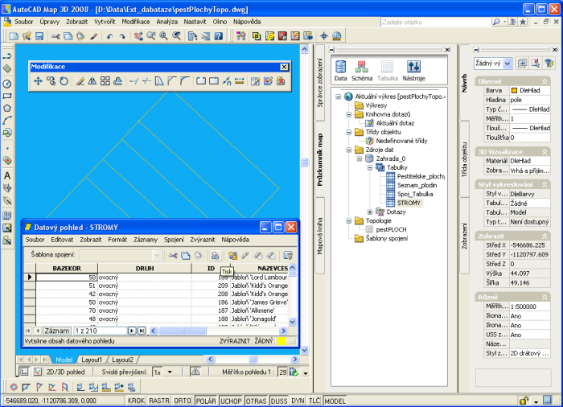
Task: Click the Zadejte otázku help search field
Action: pyautogui.click(x=436, y=22)
